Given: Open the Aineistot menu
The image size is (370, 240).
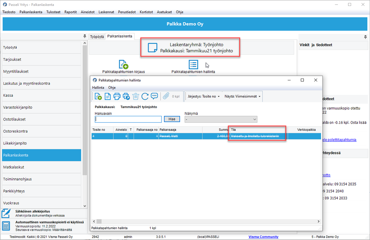Looking at the screenshot, I should coord(87,12).
